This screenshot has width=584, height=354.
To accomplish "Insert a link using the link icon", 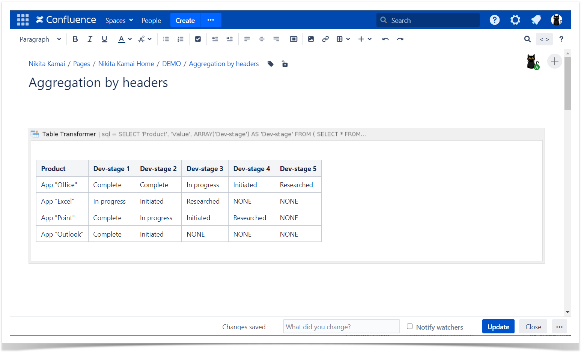I will click(x=325, y=39).
